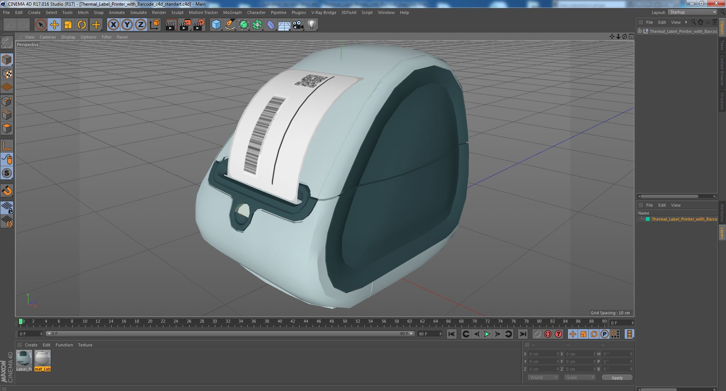Add Camera object
The width and height of the screenshot is (726, 391).
(x=298, y=25)
